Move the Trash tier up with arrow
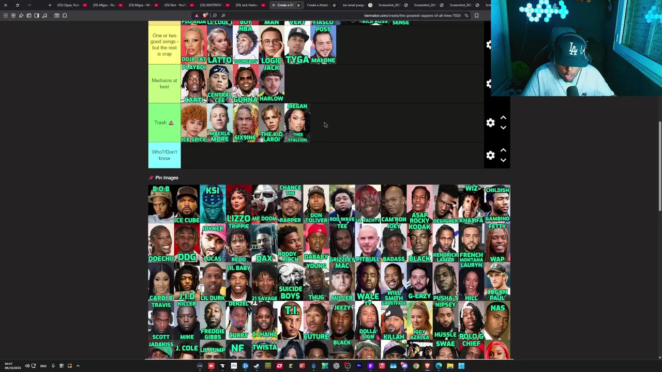 (503, 118)
